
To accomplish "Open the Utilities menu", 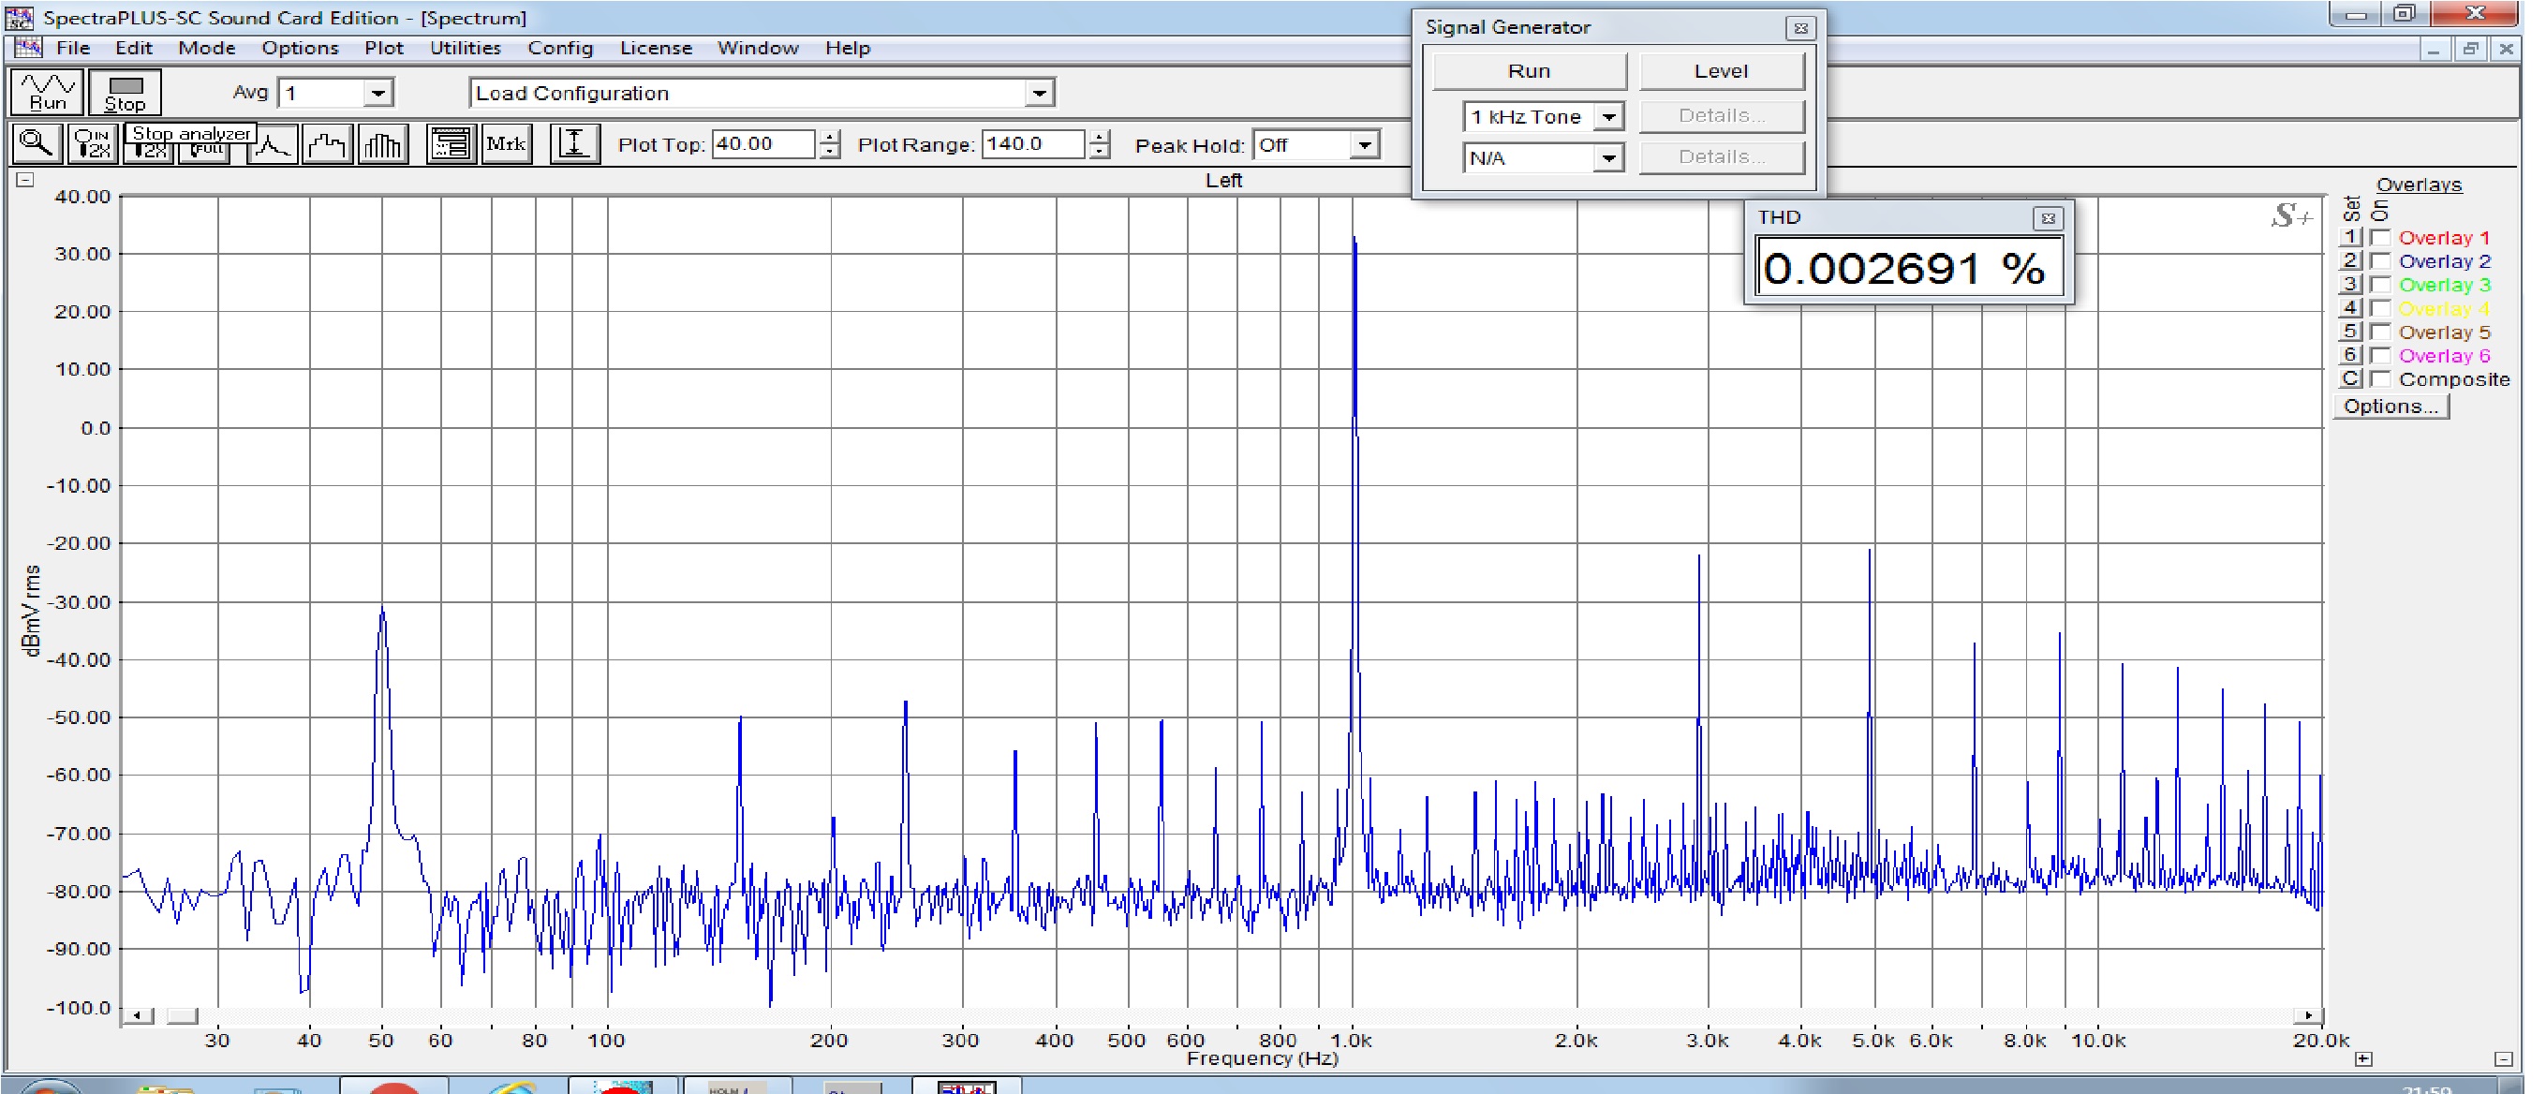I will point(465,48).
